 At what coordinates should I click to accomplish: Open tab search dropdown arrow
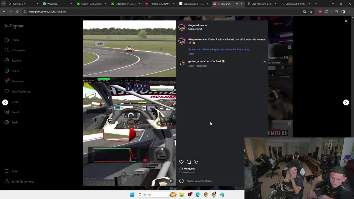3,4
